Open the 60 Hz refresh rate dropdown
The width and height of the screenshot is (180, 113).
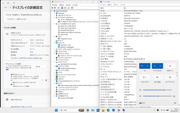[x=42, y=67]
